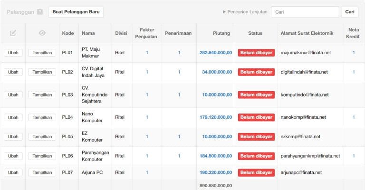Viewport: 365px width, 190px height.
Task: Click the Cari search button
Action: pyautogui.click(x=350, y=12)
